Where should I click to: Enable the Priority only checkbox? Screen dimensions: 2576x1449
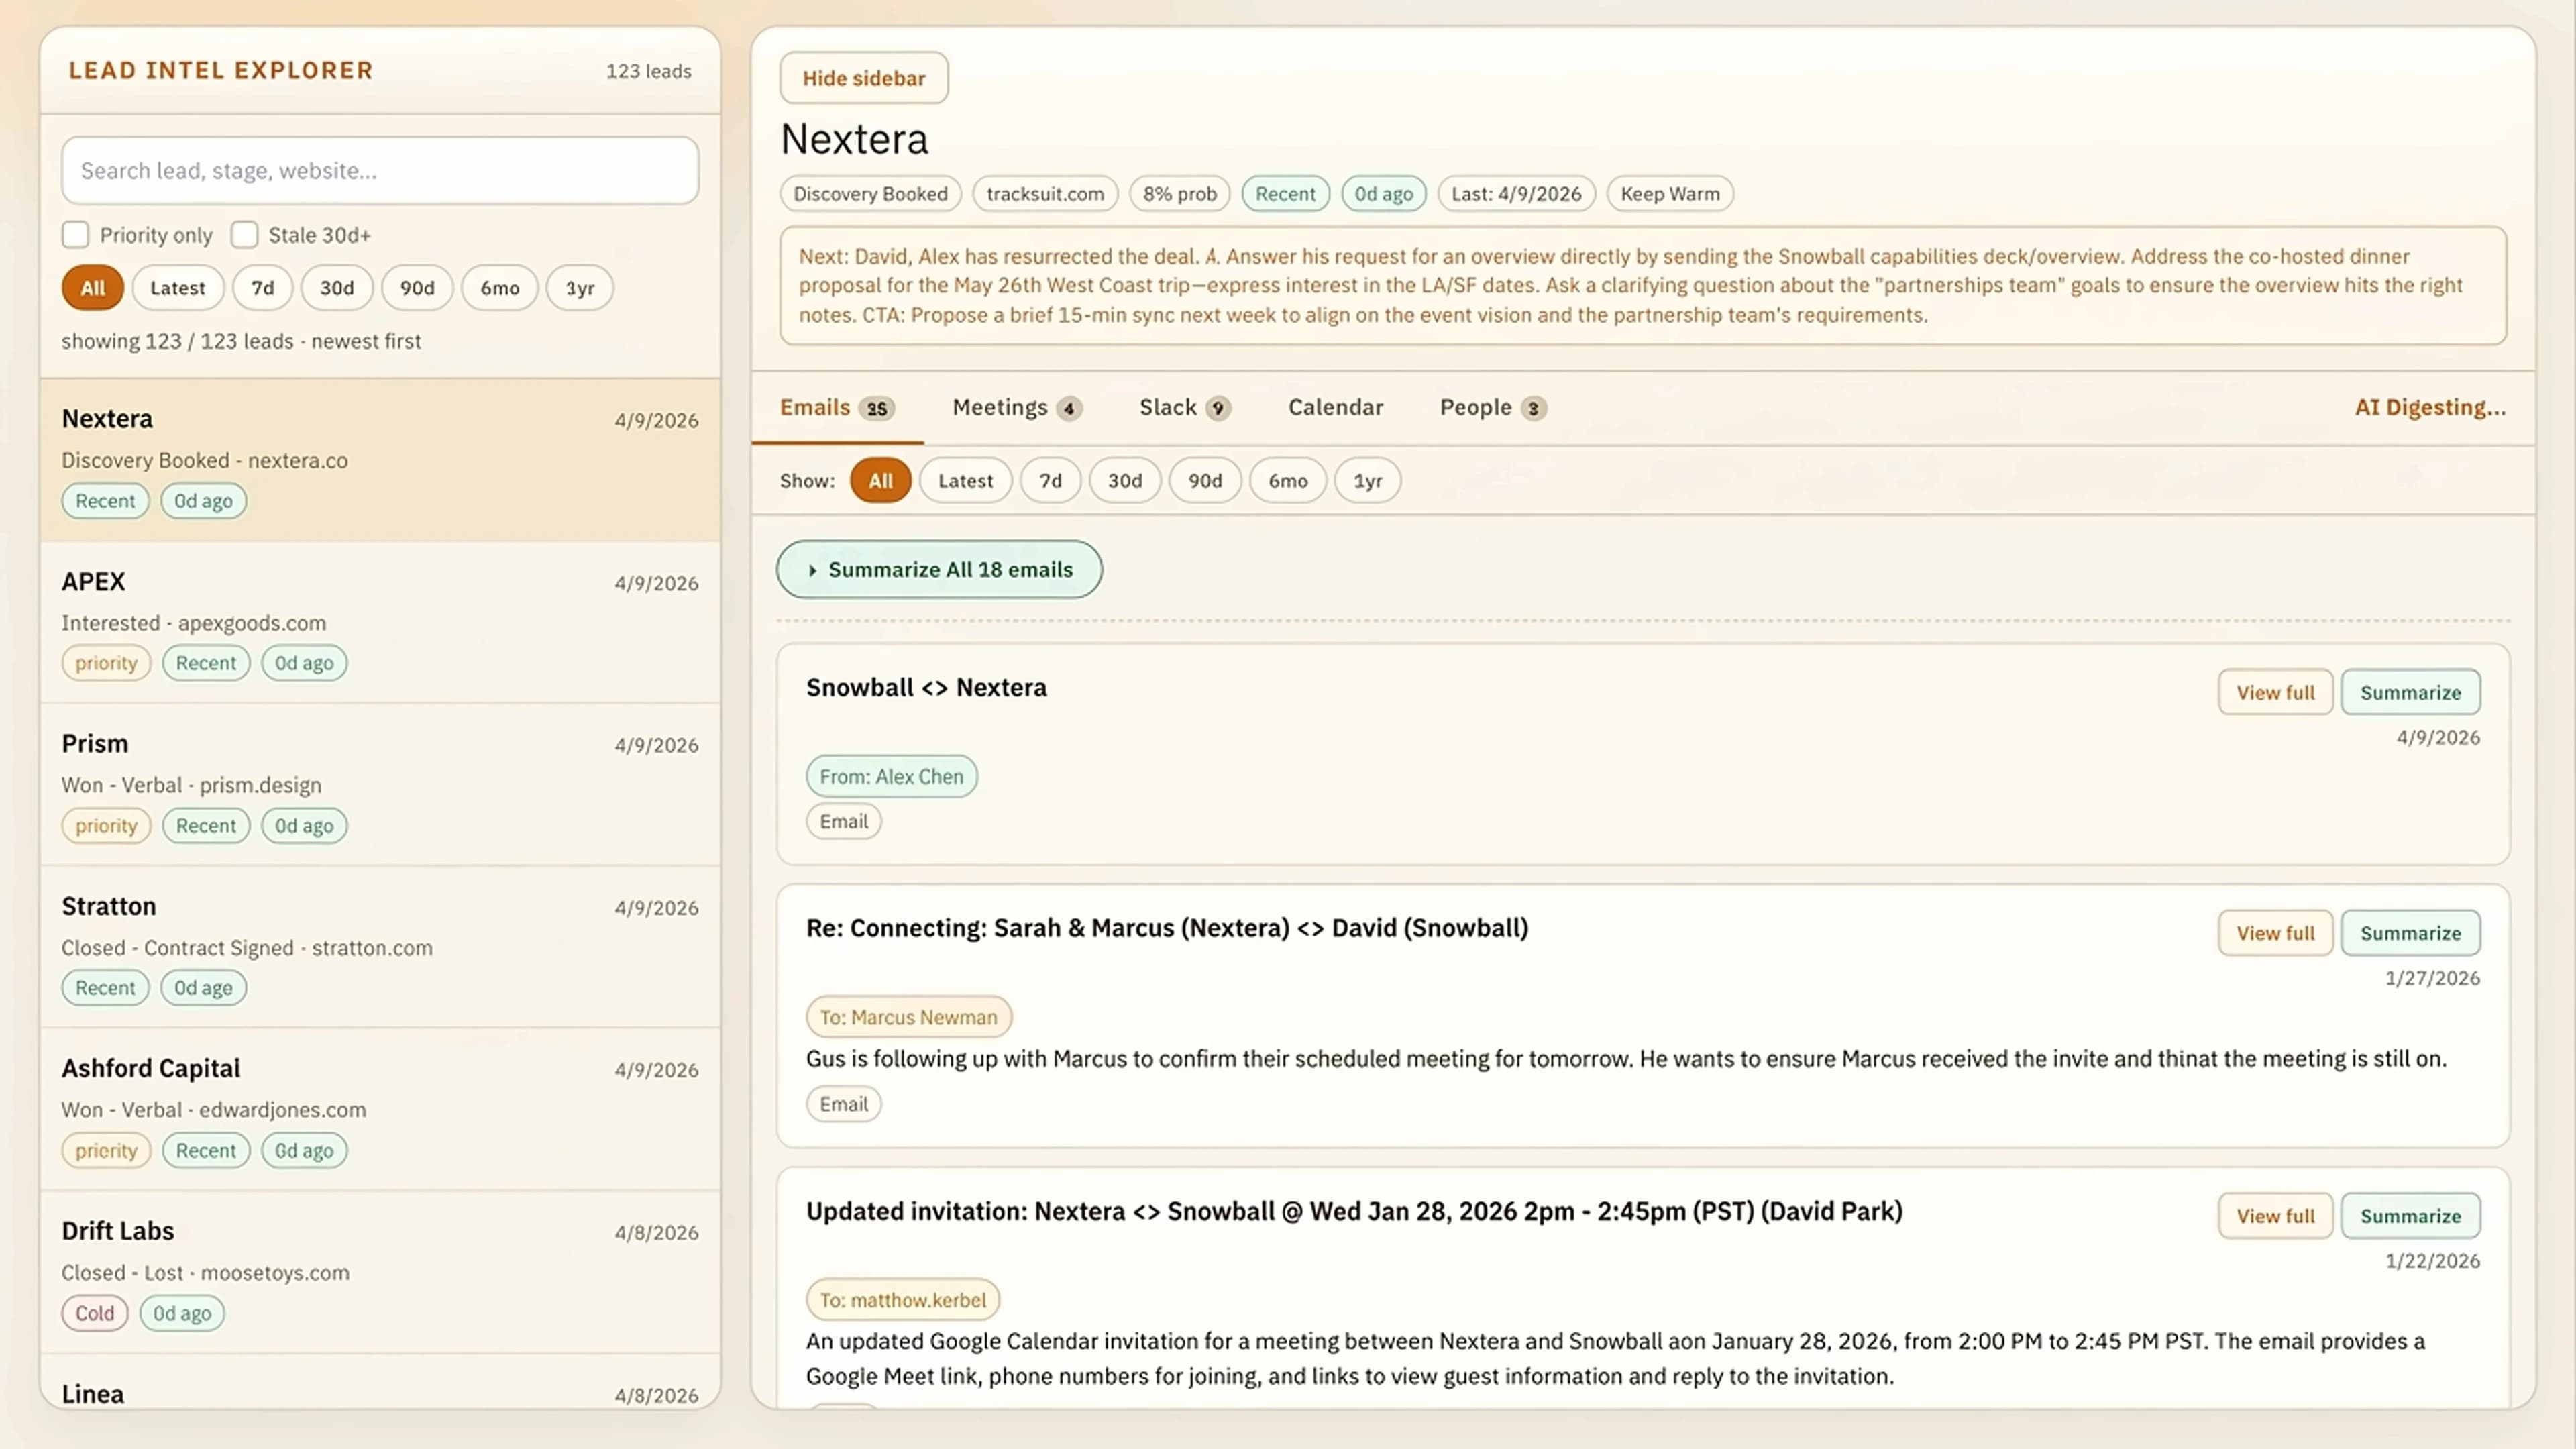[x=75, y=235]
